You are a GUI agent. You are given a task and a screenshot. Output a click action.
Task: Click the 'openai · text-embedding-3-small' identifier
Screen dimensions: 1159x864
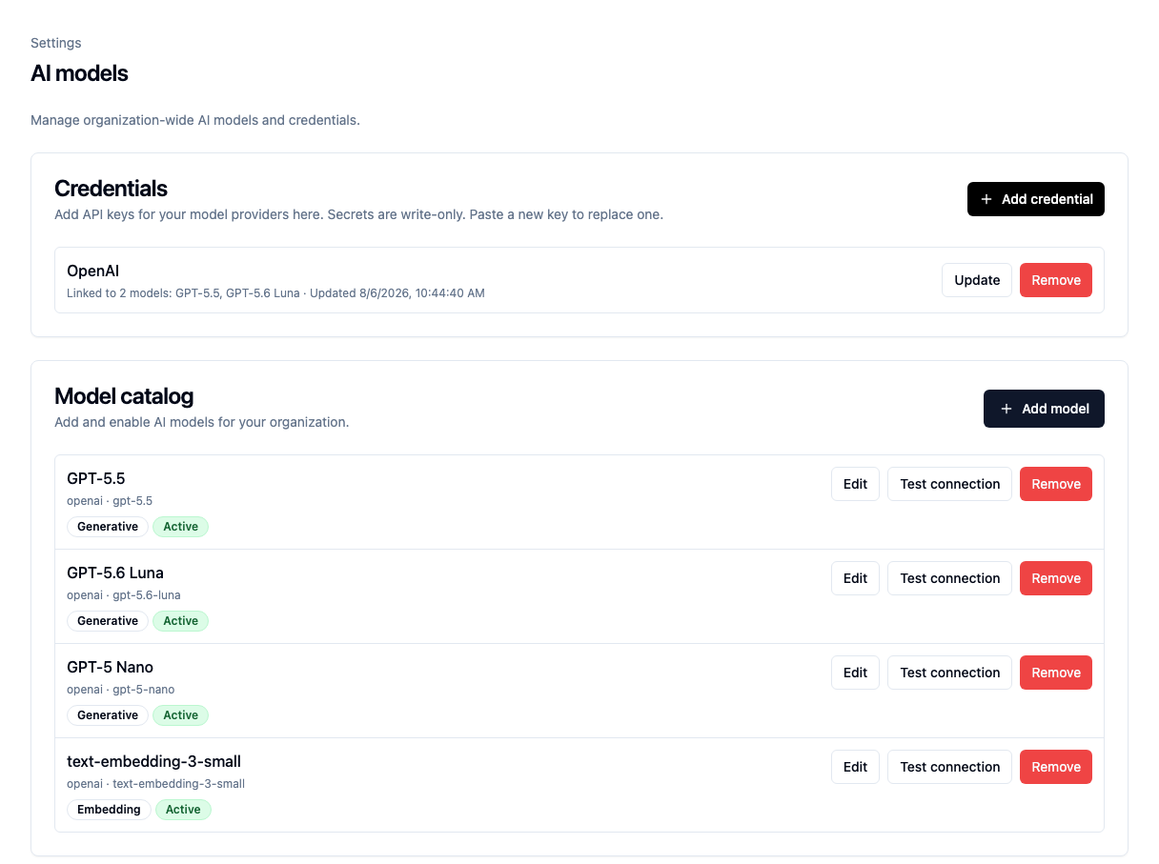pyautogui.click(x=156, y=784)
